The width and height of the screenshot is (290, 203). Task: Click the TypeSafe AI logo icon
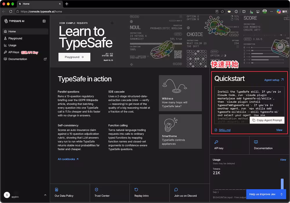click(6, 21)
